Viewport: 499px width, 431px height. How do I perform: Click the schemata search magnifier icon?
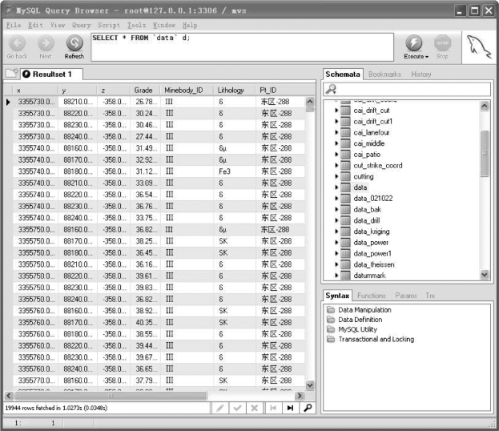coord(332,90)
